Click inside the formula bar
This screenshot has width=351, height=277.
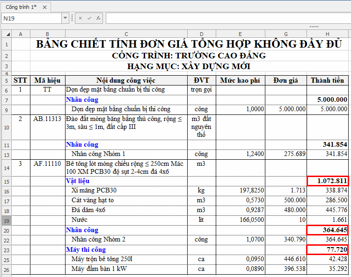228,18
